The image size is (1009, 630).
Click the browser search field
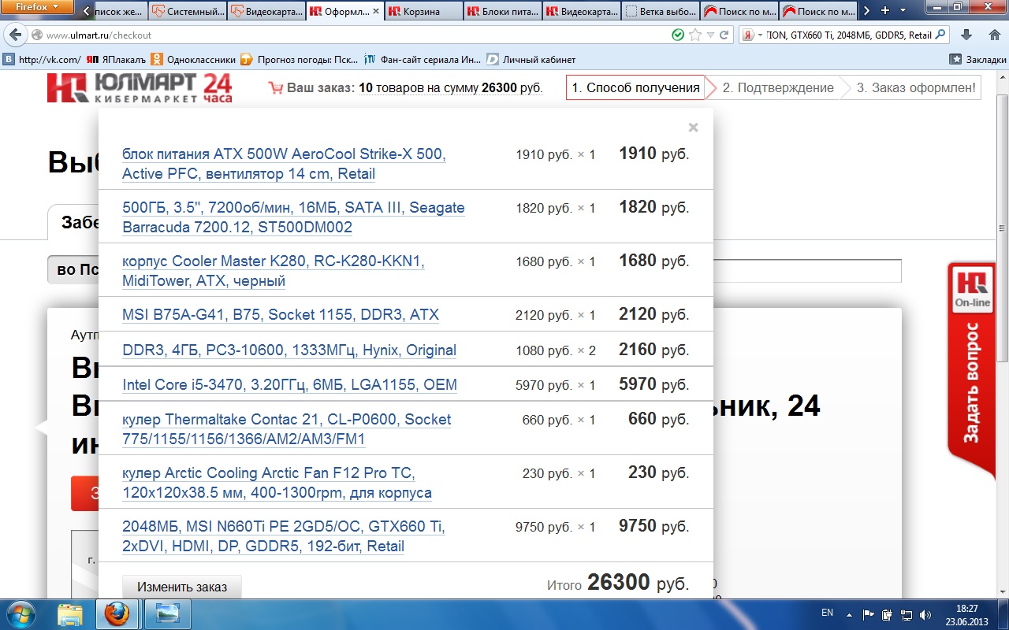click(x=849, y=35)
